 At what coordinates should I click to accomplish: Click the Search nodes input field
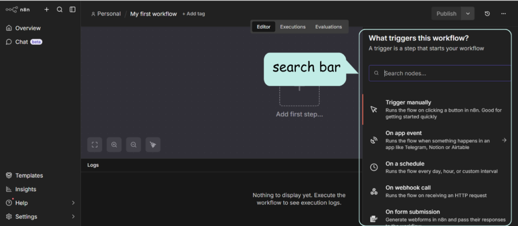coord(445,73)
